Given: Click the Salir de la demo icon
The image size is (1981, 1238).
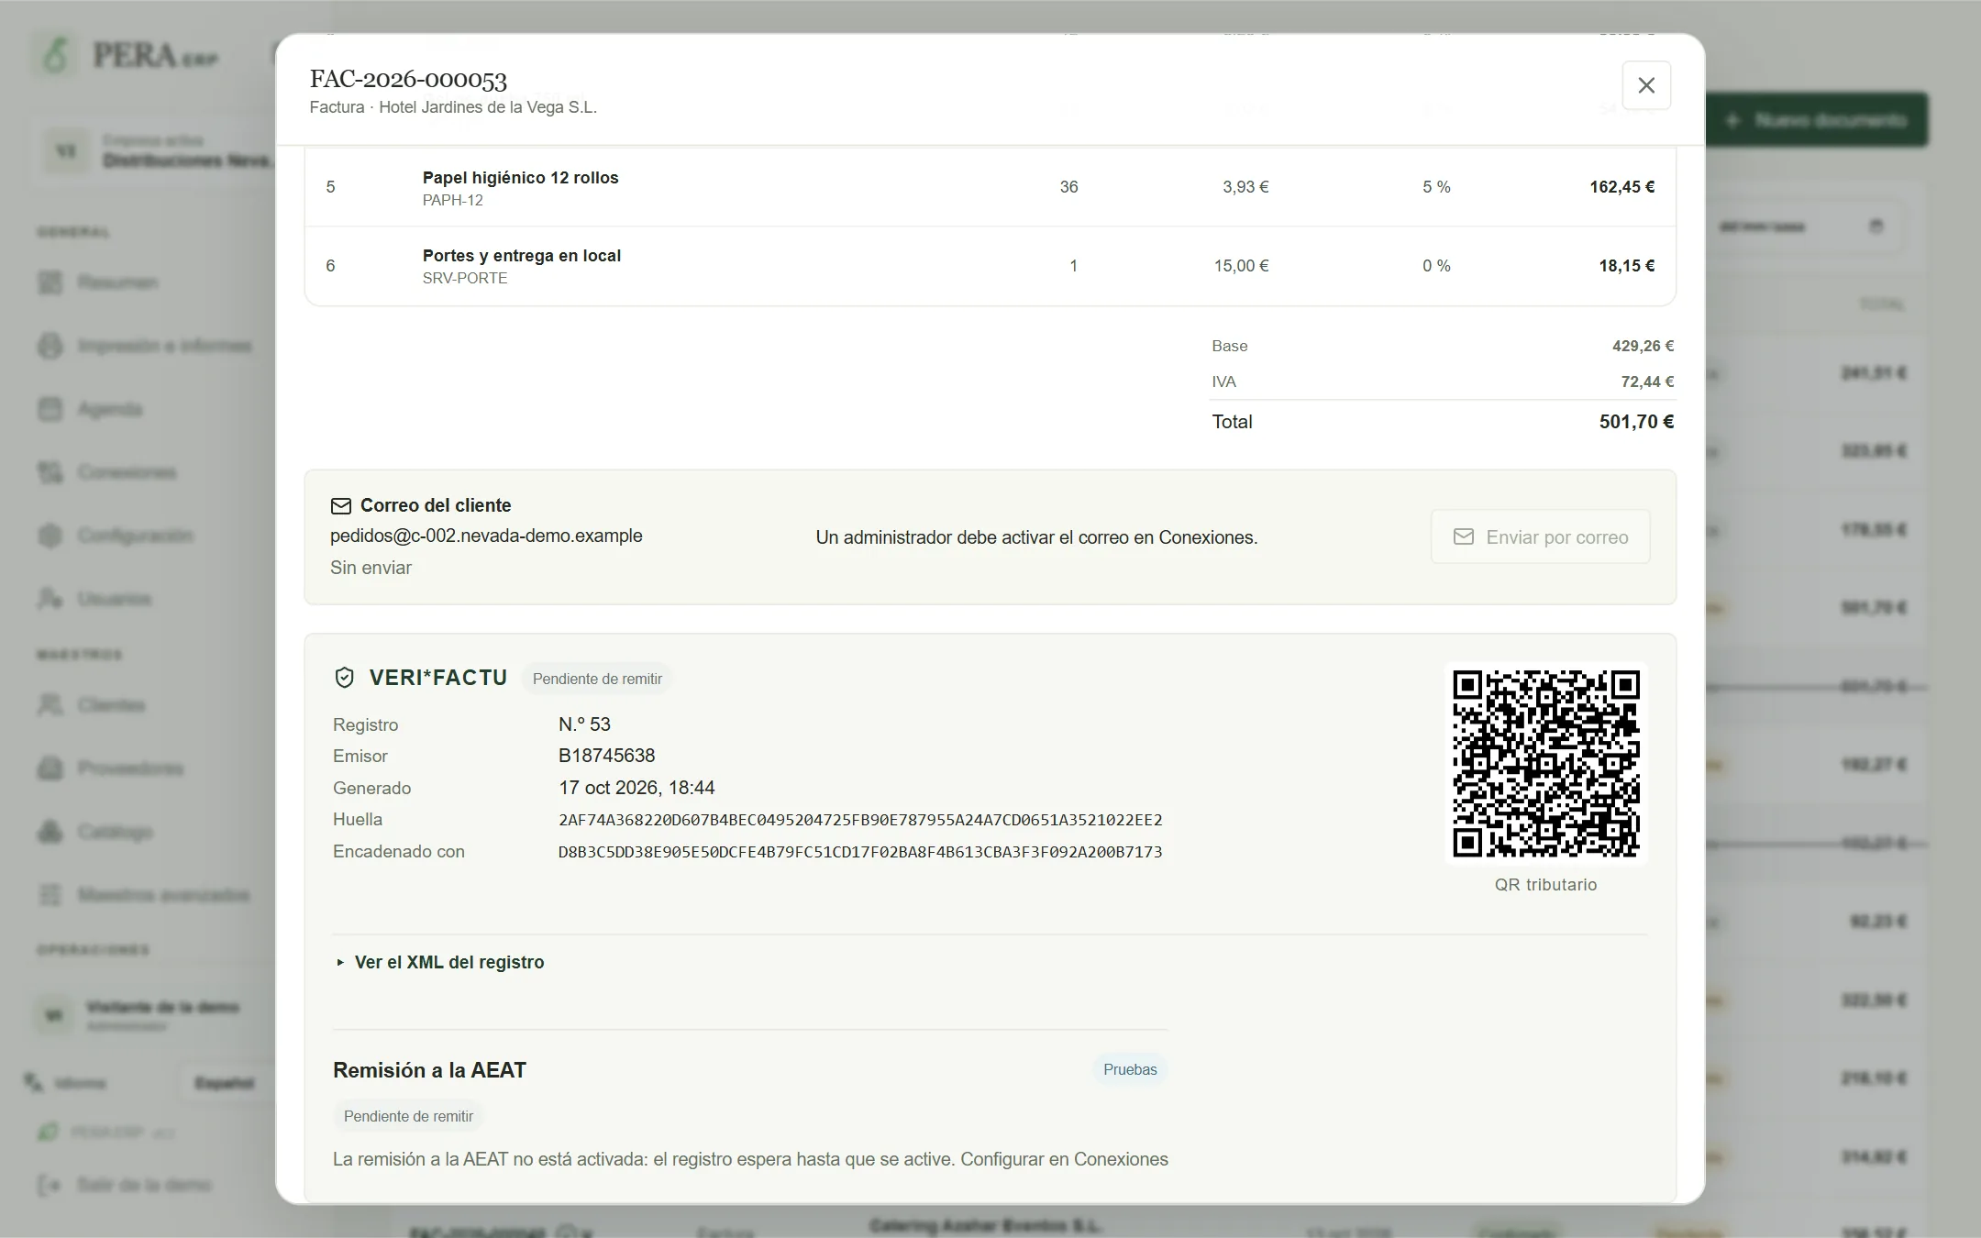Looking at the screenshot, I should click(x=50, y=1185).
